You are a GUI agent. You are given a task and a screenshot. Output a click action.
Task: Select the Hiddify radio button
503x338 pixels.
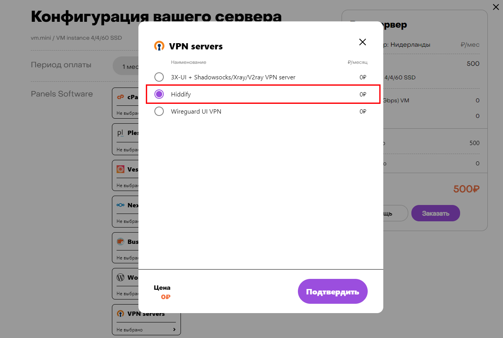coord(159,94)
